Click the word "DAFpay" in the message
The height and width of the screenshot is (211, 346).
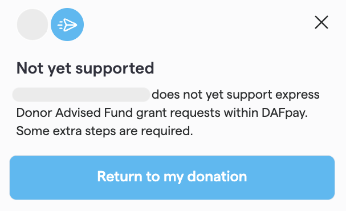pos(284,113)
